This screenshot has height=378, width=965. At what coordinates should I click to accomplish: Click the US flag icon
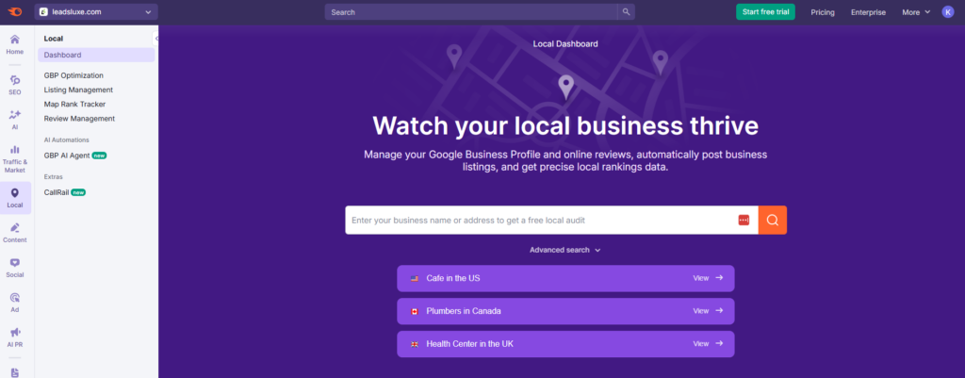click(415, 278)
